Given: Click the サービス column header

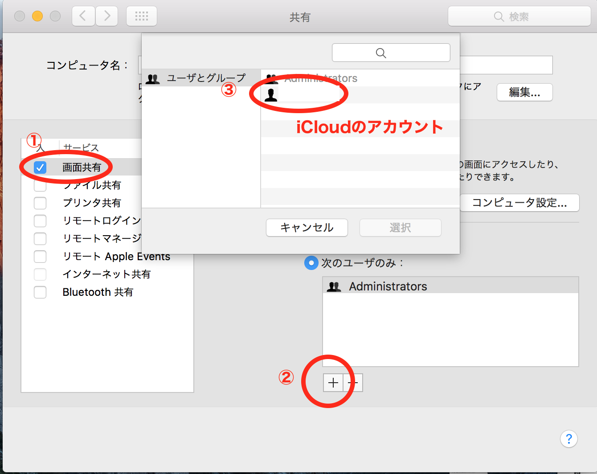Looking at the screenshot, I should coord(81,147).
